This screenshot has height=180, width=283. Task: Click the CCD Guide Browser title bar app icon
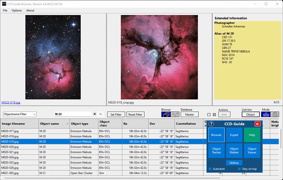click(4, 4)
